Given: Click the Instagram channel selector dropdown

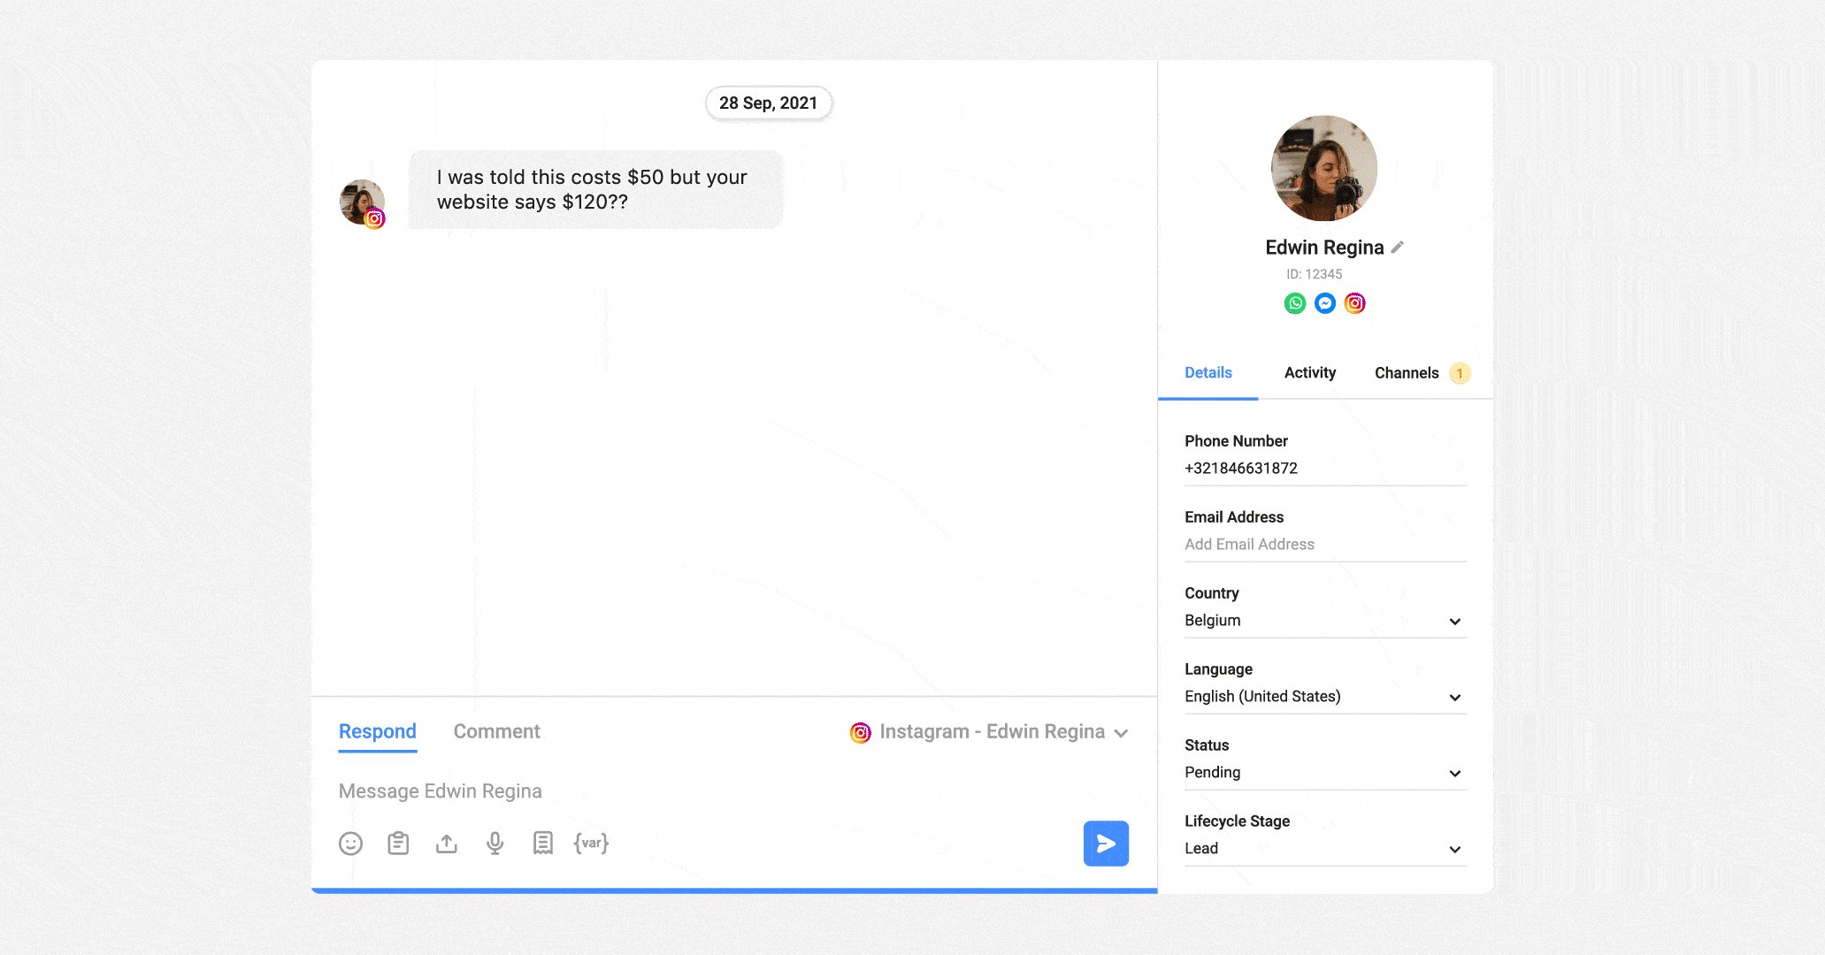Looking at the screenshot, I should [990, 732].
